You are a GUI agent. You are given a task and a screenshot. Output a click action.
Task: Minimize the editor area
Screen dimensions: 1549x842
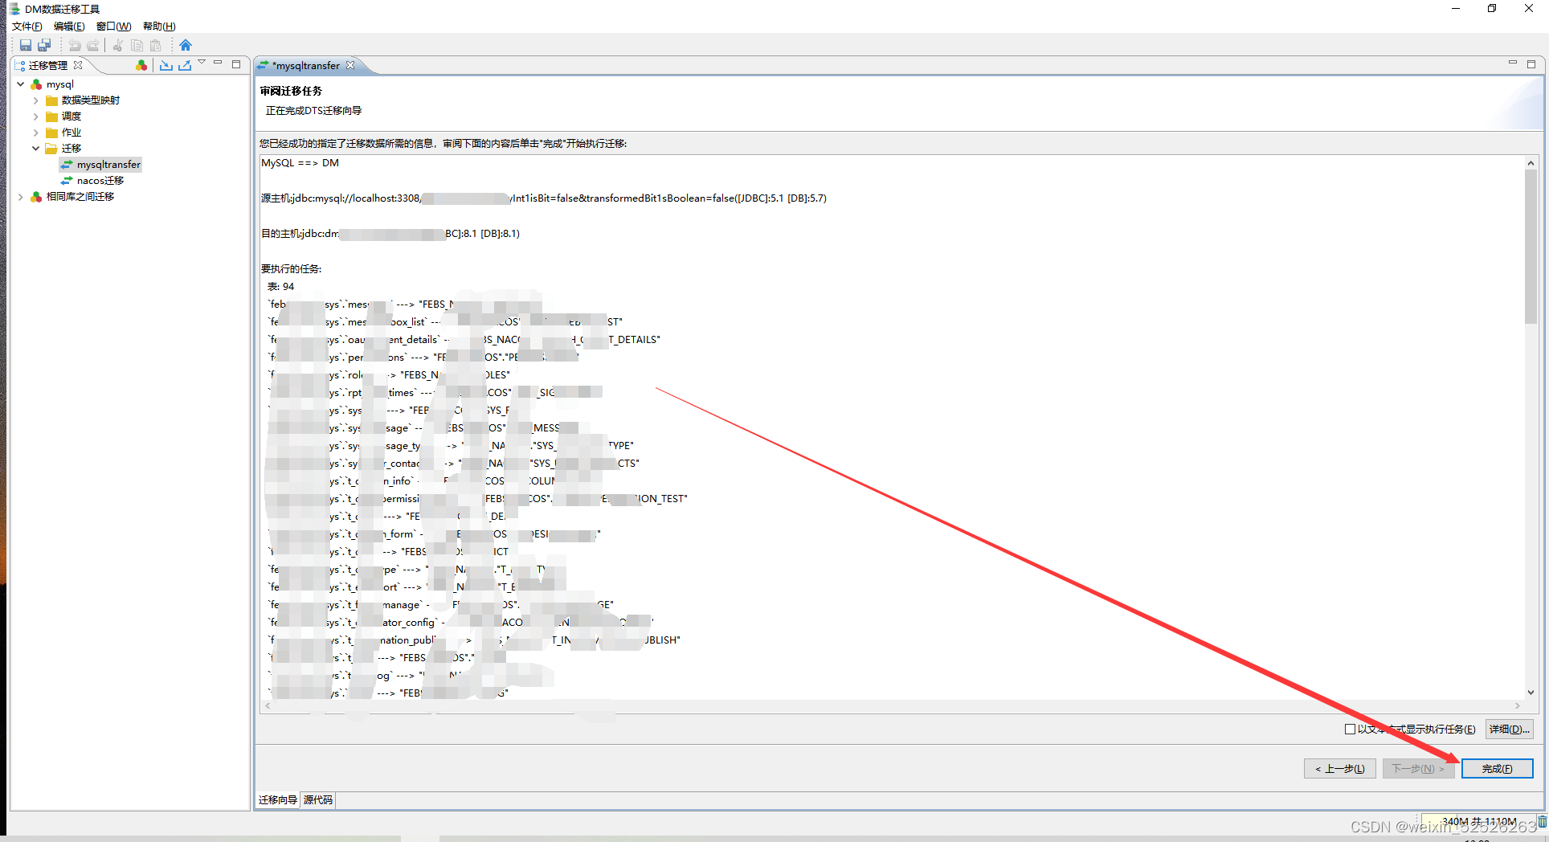click(1513, 63)
